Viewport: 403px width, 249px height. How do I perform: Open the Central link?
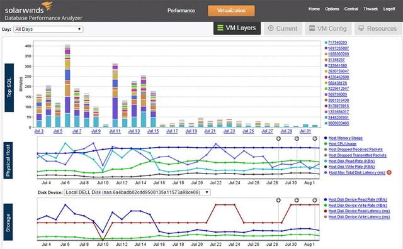351,9
